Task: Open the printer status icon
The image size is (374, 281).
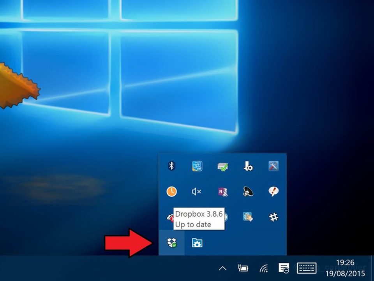Action: point(222,166)
